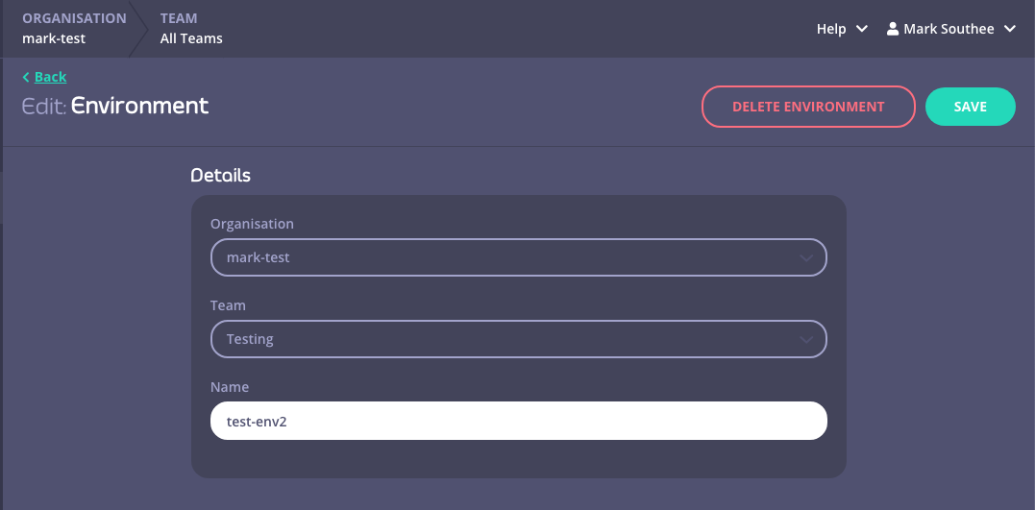Click the Team field label in Details
1035x510 pixels.
click(228, 305)
